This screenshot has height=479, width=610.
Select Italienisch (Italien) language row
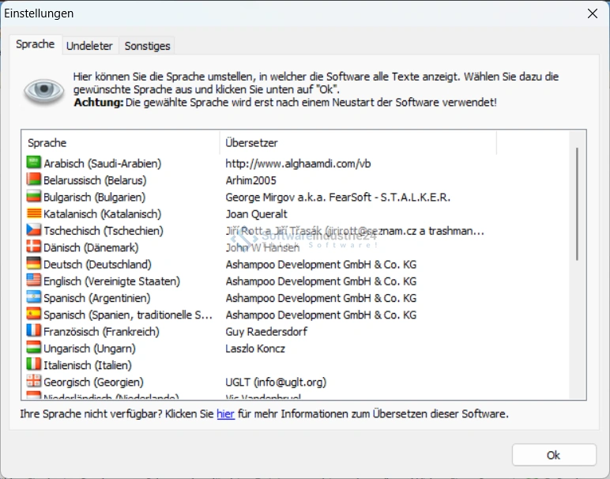coord(87,365)
